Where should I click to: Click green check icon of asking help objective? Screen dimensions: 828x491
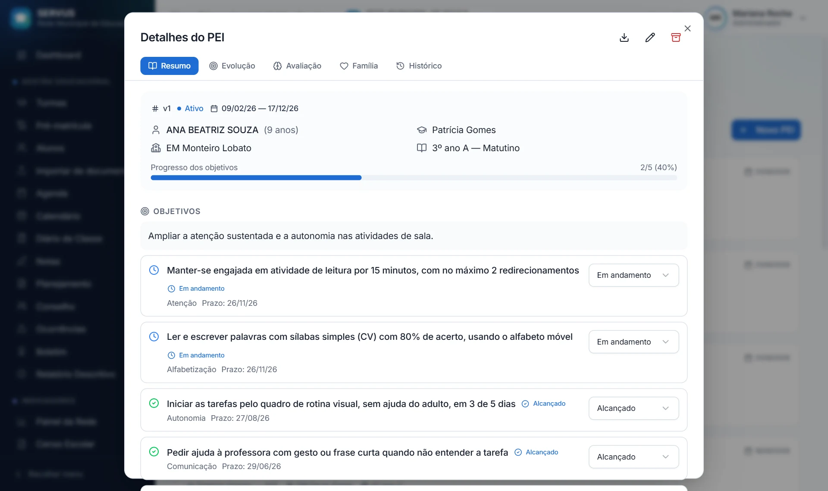[154, 451]
